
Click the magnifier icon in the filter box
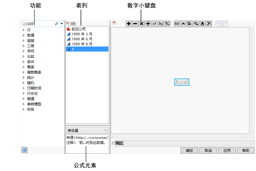[x=56, y=24]
